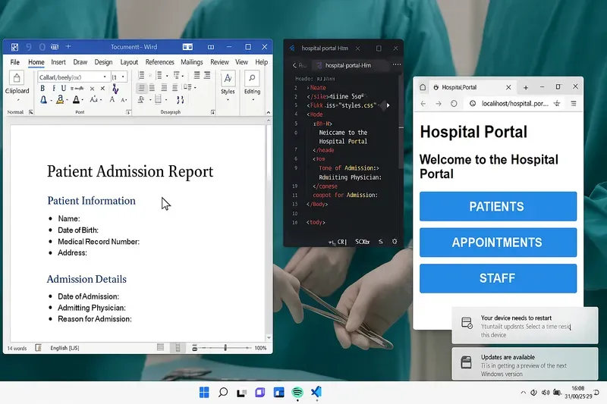Open the Font dialog launcher
607x404 pixels.
pos(128,112)
